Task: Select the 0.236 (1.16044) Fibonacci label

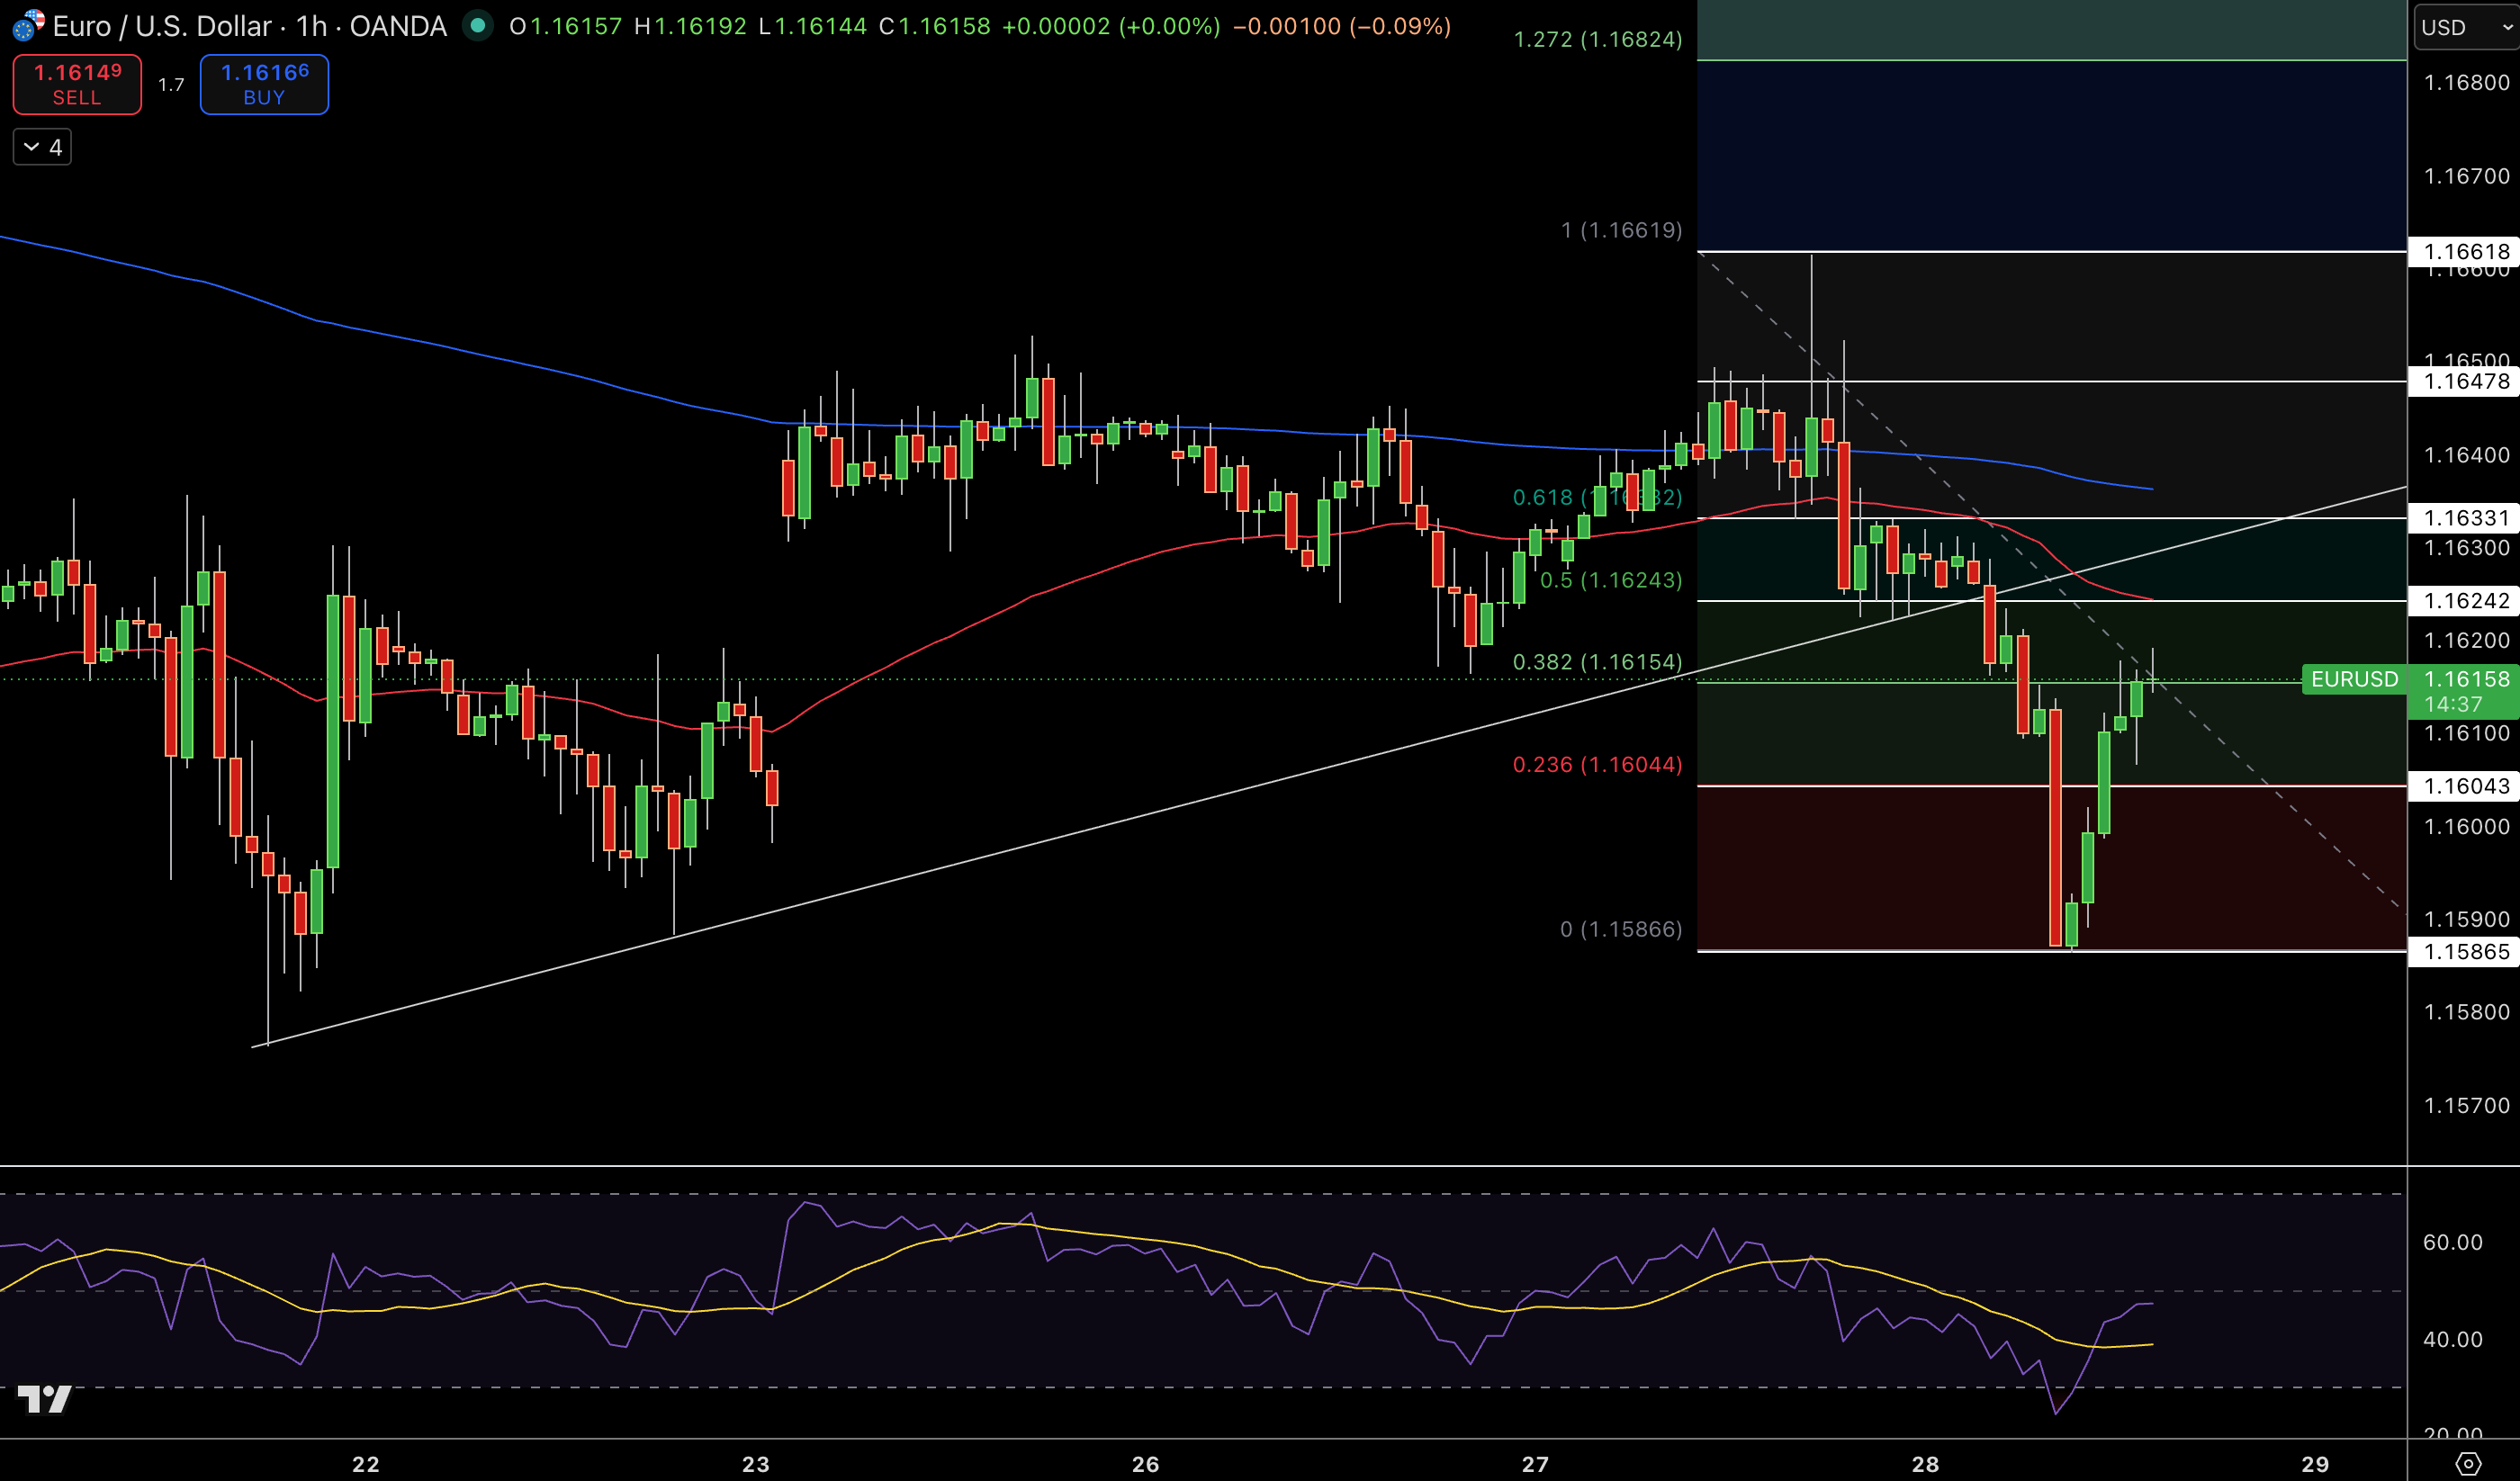Action: coord(1597,764)
